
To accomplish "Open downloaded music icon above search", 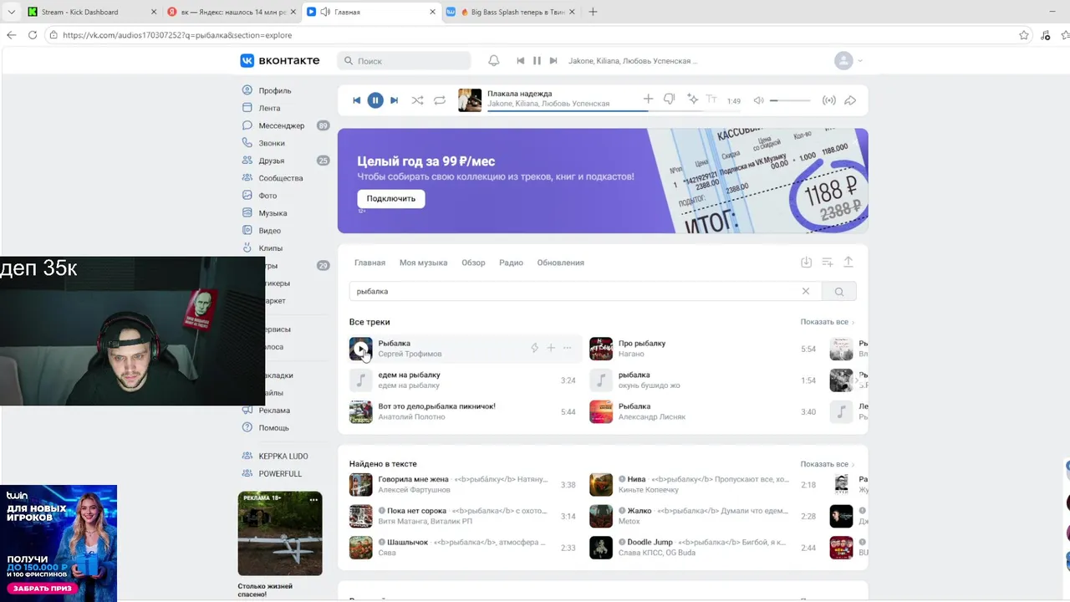I will pyautogui.click(x=806, y=263).
